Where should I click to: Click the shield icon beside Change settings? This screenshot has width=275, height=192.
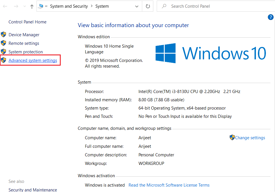[232, 138]
